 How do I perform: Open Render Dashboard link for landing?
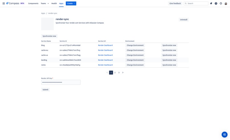point(105,60)
